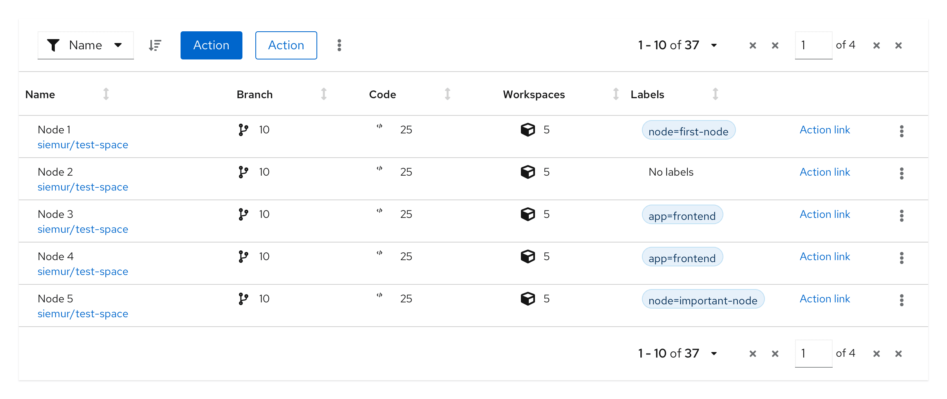Screen dimensions: 947x399
Task: Click the sort order icon in toolbar
Action: pos(155,45)
